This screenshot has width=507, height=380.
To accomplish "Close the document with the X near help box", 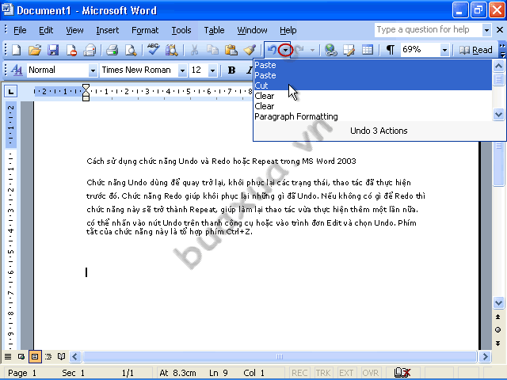I will pos(500,30).
